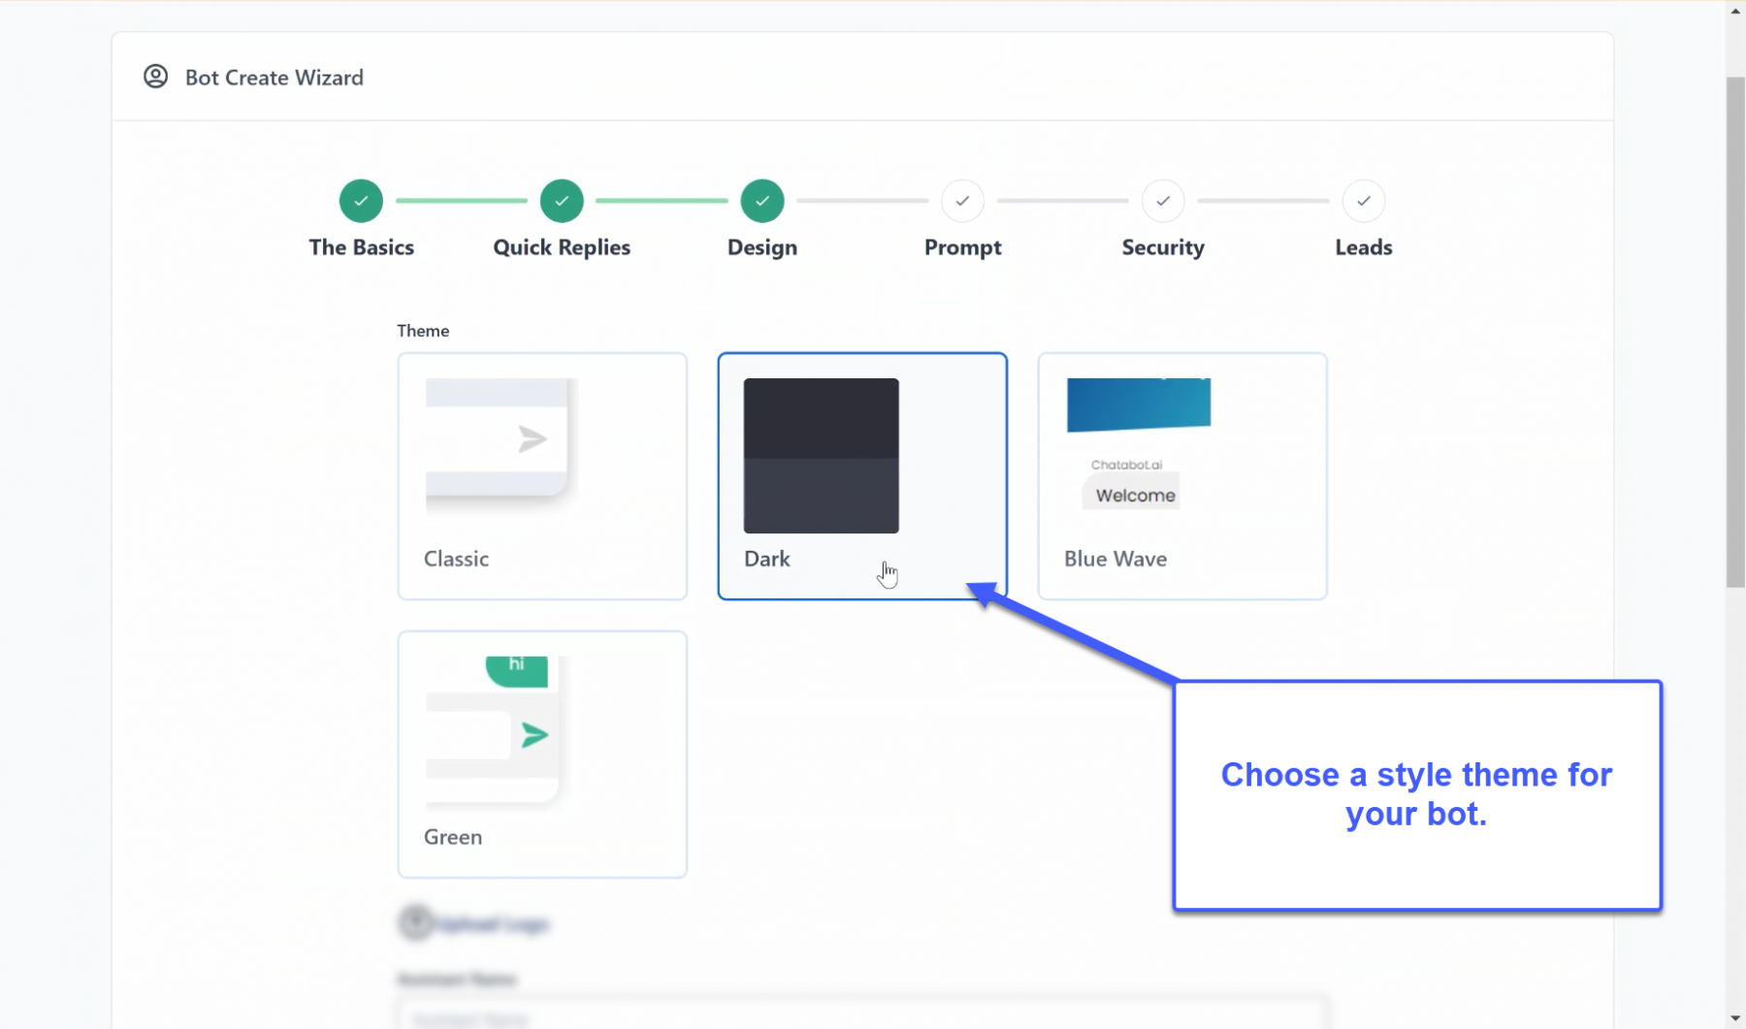The image size is (1746, 1029).
Task: Click the user profile icon beside Bot Create Wizard
Action: pos(155,77)
